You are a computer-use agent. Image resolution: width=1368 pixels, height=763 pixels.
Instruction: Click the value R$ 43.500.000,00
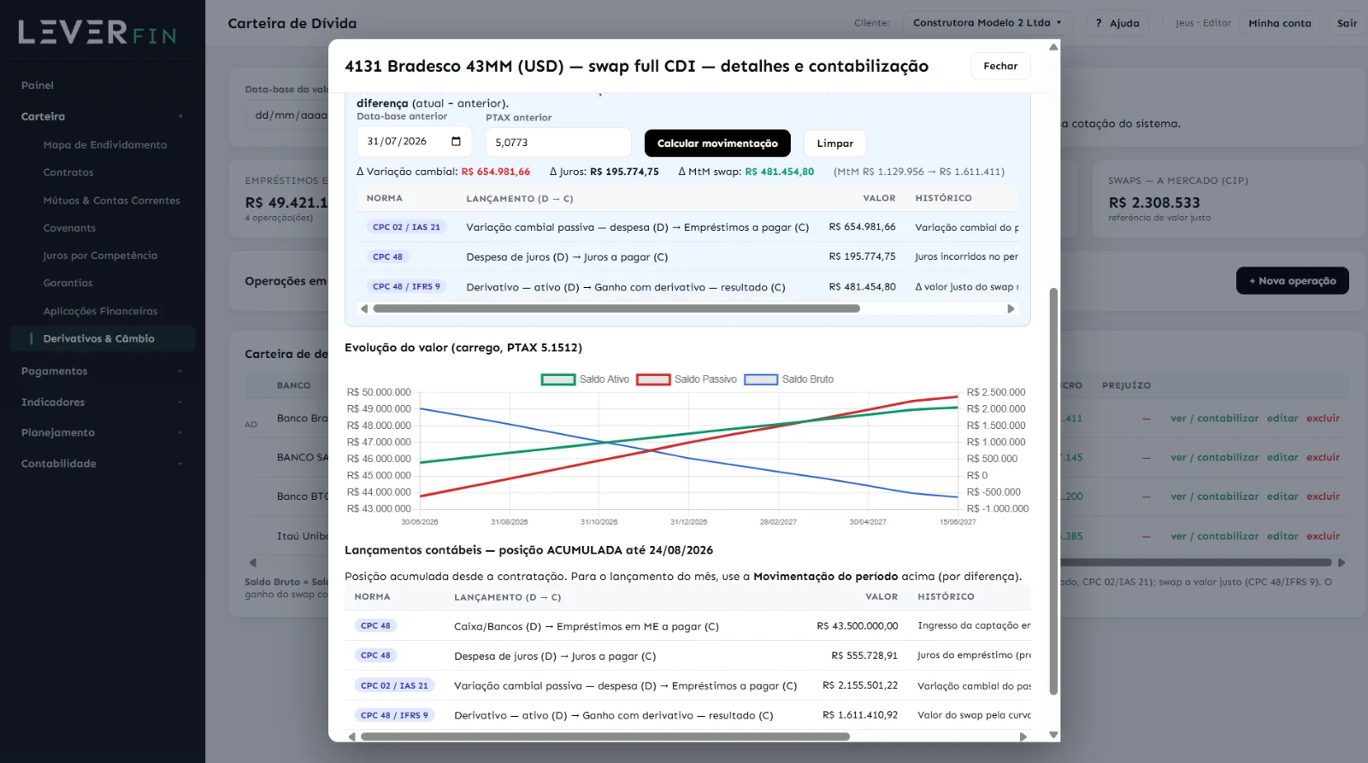pyautogui.click(x=857, y=626)
